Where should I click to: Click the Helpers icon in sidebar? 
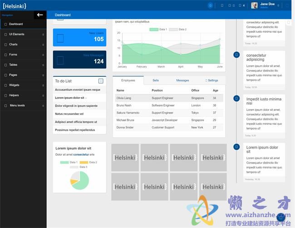pos(5,95)
